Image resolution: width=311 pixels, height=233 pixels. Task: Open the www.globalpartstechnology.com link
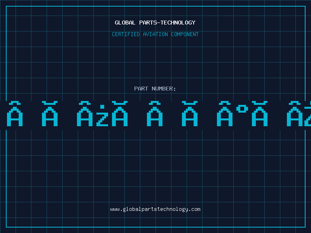click(155, 209)
